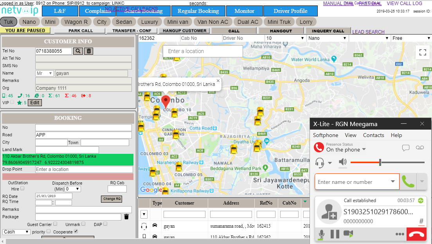Toggle map fullscreen view
The width and height of the screenshot is (432, 244).
point(423,52)
